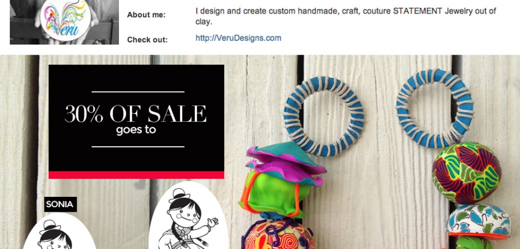
Task: Click the white bead with blue pattern
Action: click(478, 220)
